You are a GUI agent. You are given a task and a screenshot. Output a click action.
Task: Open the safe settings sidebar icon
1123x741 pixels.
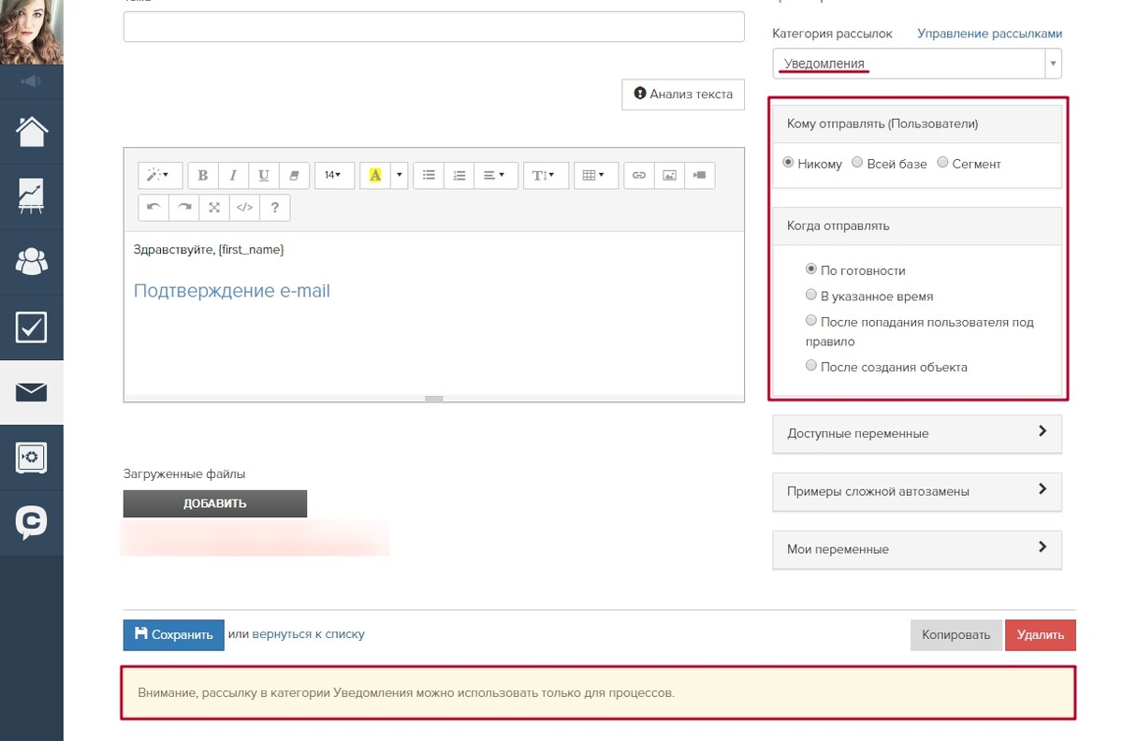coord(31,458)
